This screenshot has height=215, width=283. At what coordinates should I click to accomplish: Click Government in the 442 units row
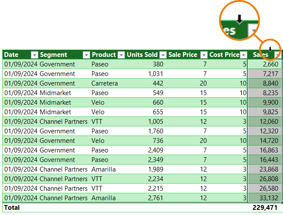click(57, 83)
